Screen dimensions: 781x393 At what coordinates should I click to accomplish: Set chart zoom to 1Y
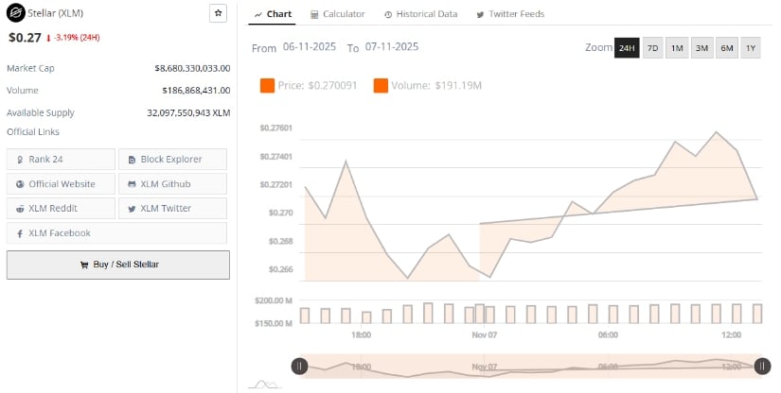click(x=750, y=48)
